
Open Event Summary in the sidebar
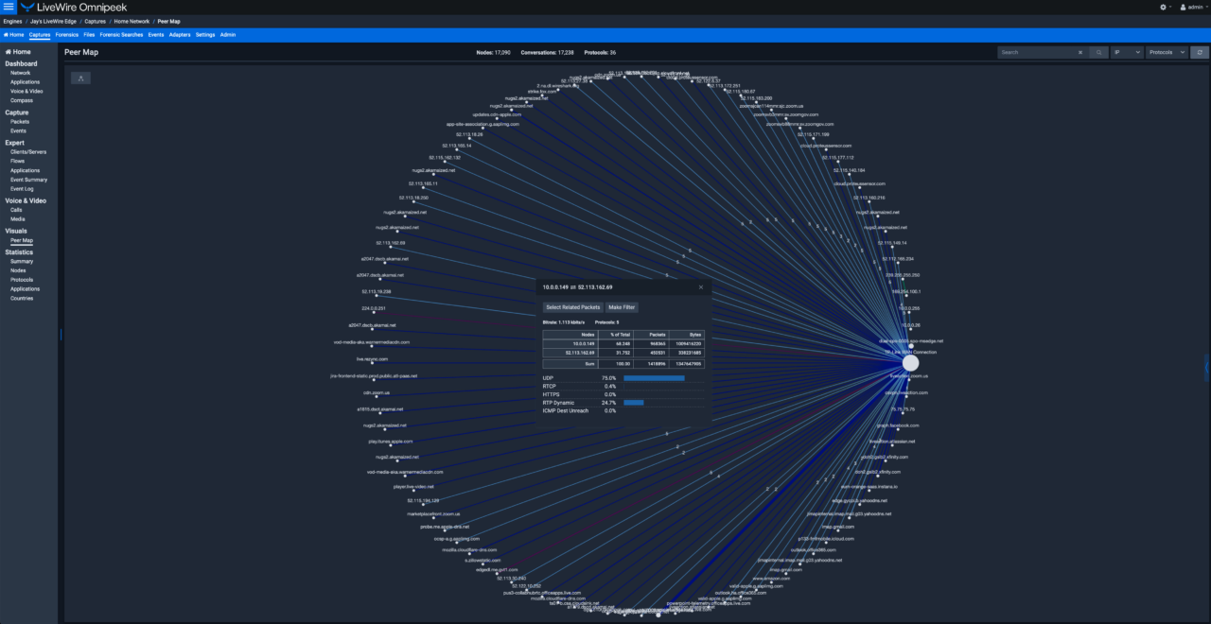(28, 179)
